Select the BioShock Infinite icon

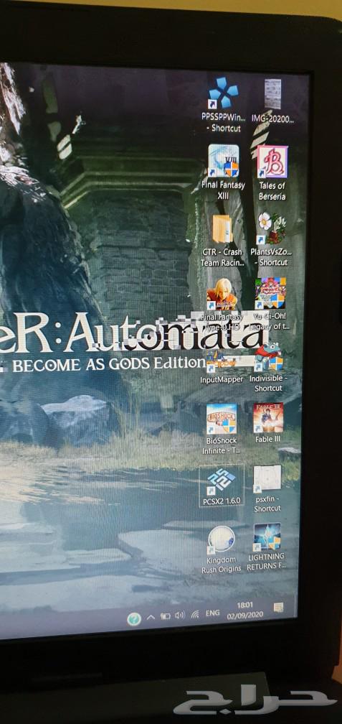tap(222, 418)
